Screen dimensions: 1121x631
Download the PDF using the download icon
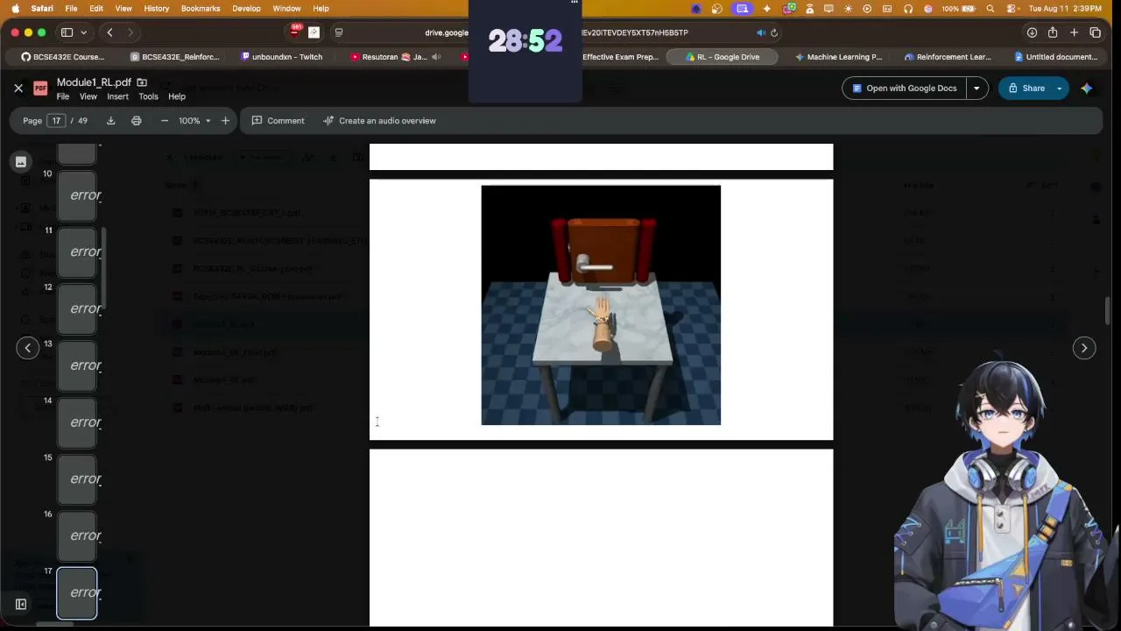pyautogui.click(x=110, y=121)
